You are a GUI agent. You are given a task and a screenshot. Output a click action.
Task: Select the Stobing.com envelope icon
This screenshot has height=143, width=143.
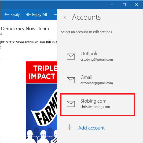pyautogui.click(x=71, y=104)
